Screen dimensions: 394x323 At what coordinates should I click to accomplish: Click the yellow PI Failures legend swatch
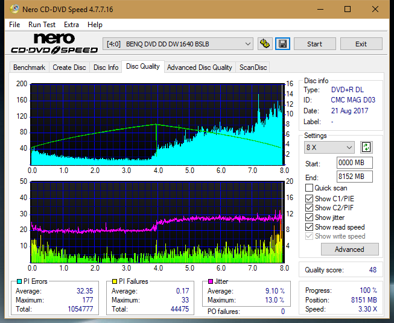point(115,281)
